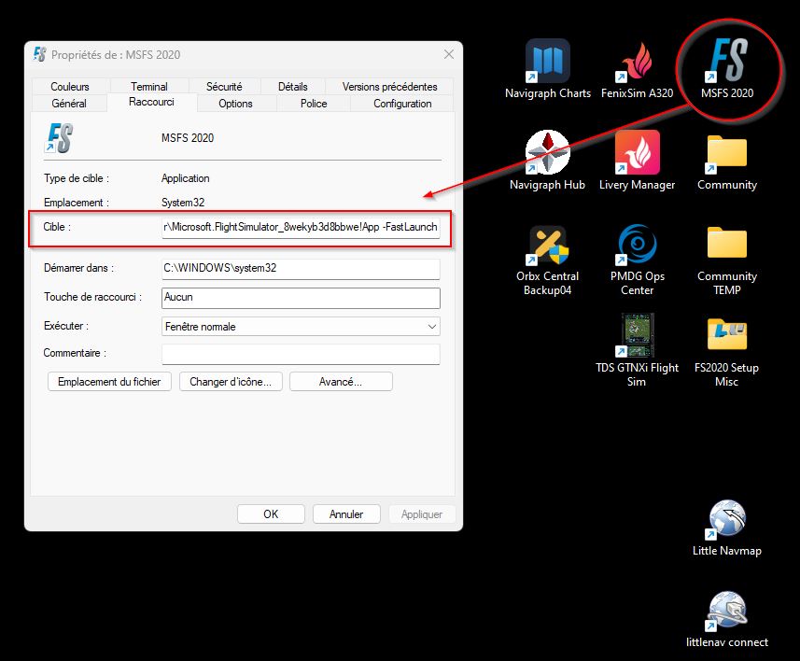Click the FS icon in the dialog title bar

[39, 54]
